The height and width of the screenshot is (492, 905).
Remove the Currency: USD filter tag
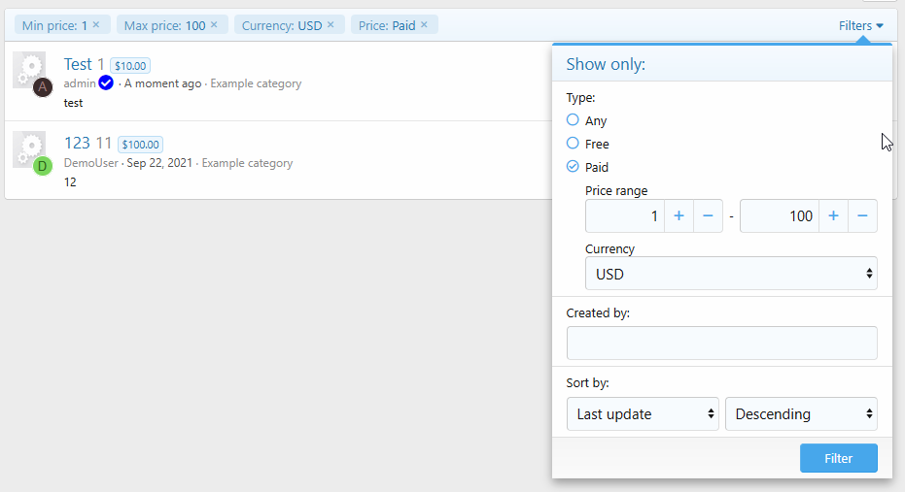(331, 24)
